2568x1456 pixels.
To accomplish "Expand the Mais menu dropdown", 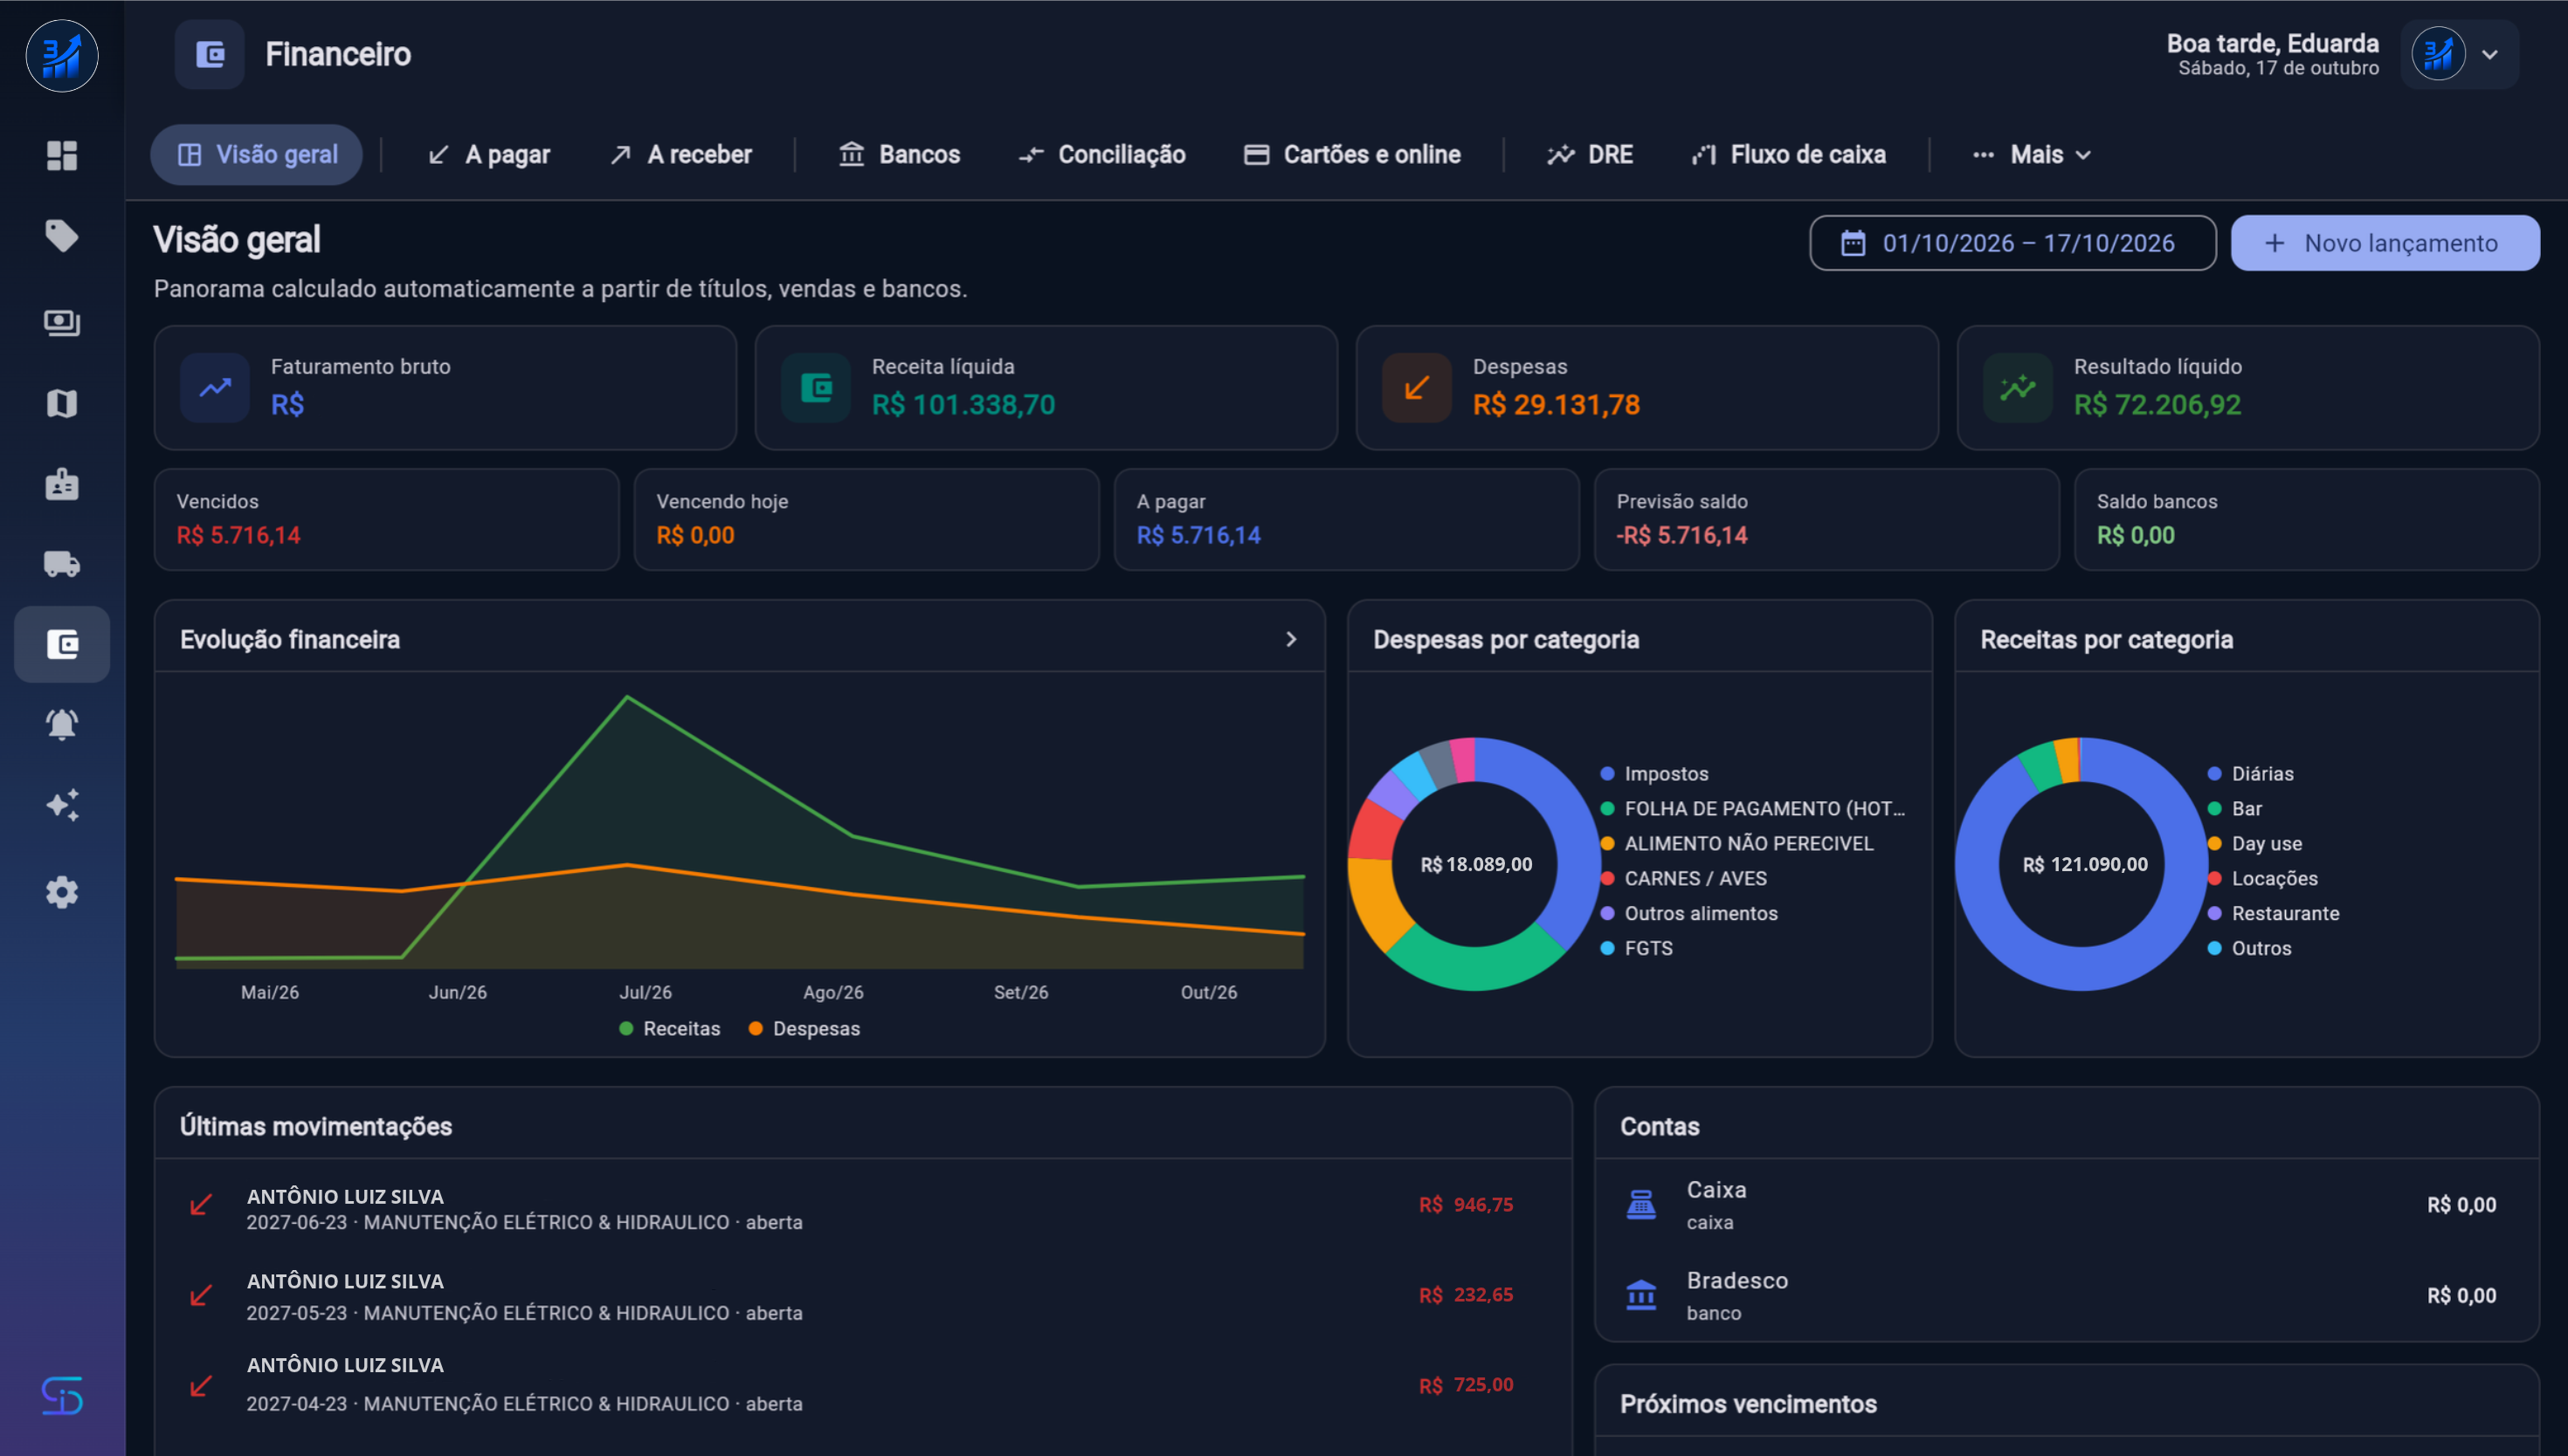I will 2031,154.
